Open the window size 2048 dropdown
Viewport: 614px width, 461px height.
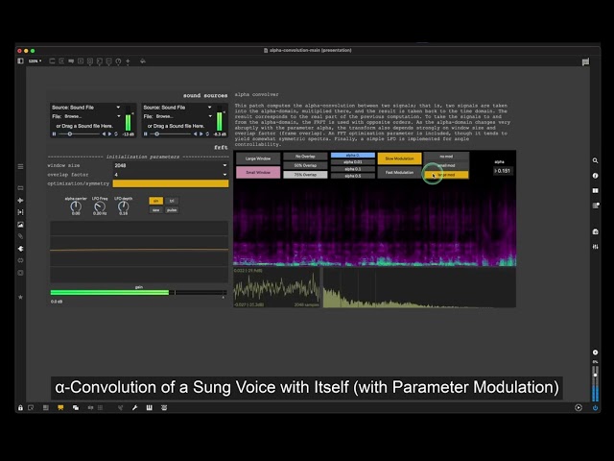[x=171, y=165]
